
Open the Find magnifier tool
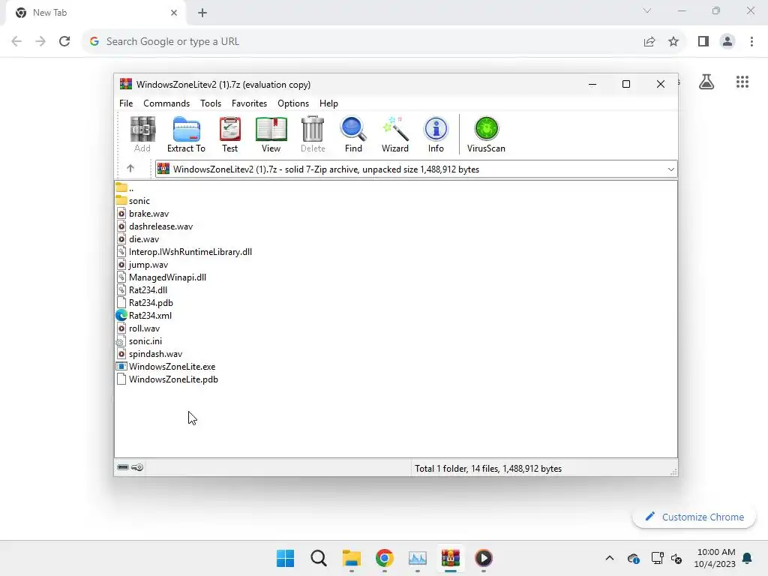pos(353,135)
